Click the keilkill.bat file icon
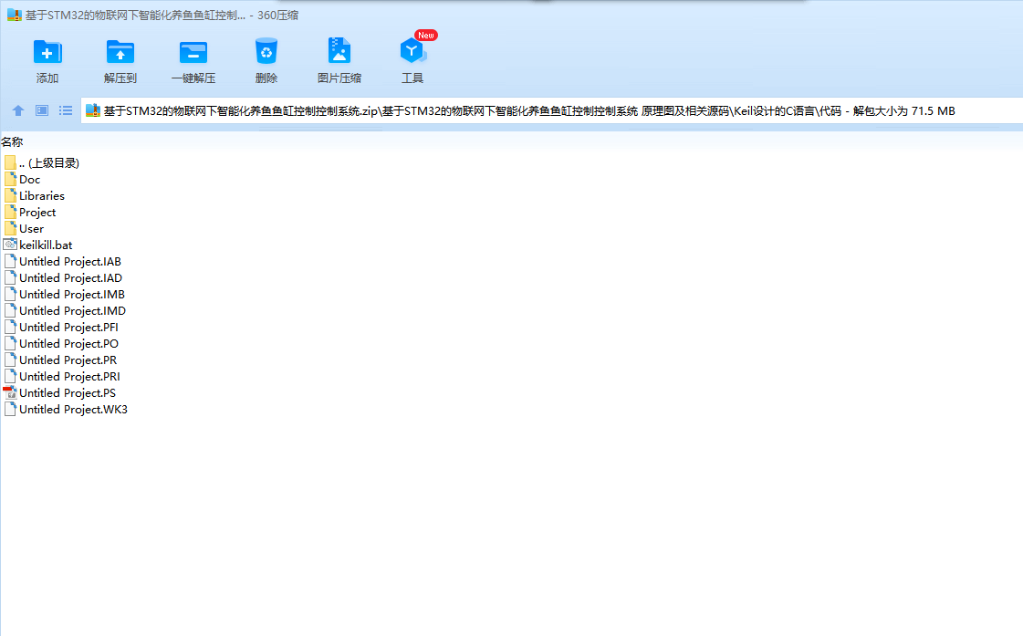This screenshot has width=1023, height=636. (x=10, y=245)
